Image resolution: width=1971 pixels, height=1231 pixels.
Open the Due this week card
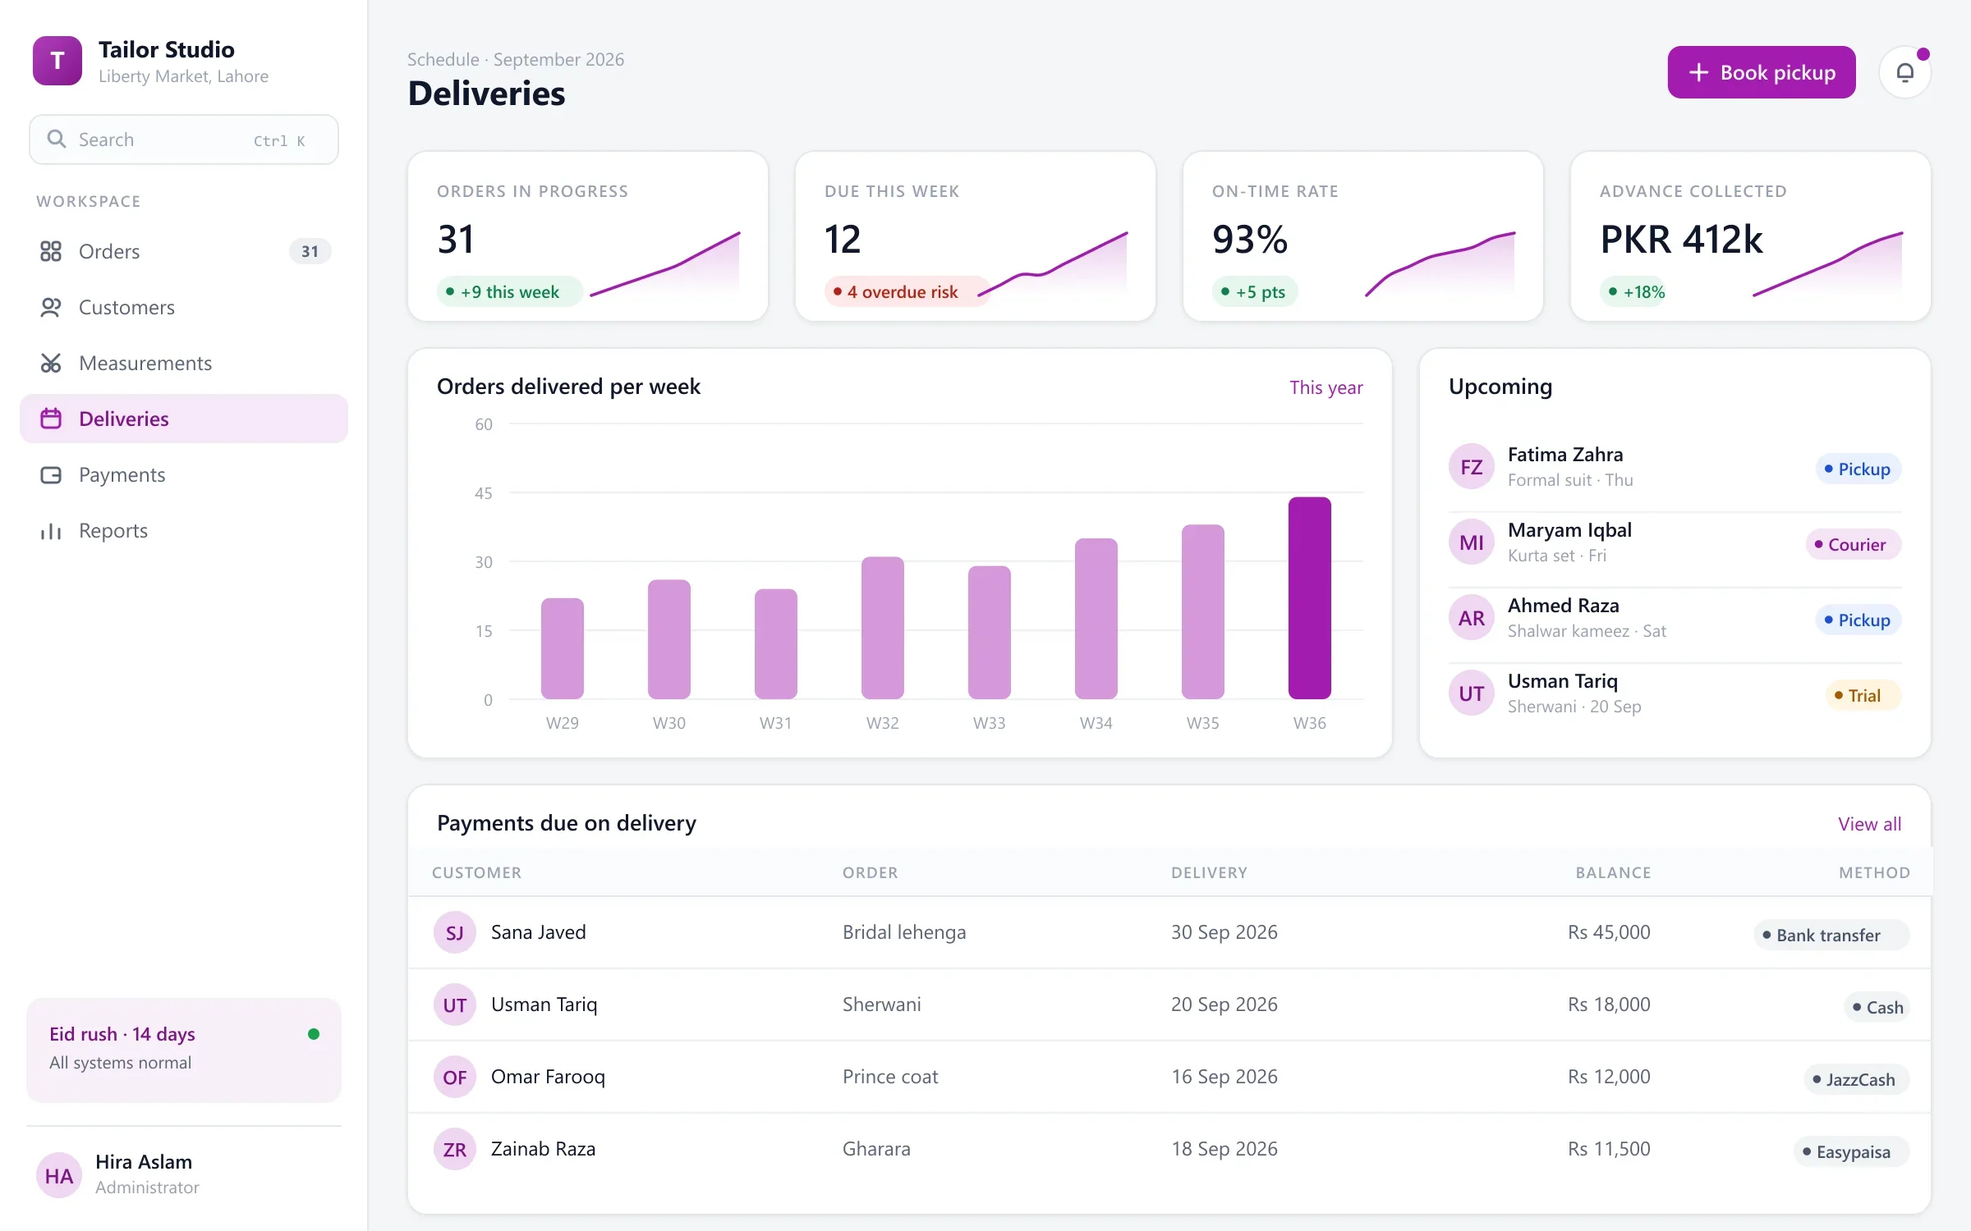976,236
